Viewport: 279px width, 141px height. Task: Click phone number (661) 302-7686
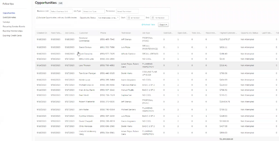click(107, 47)
